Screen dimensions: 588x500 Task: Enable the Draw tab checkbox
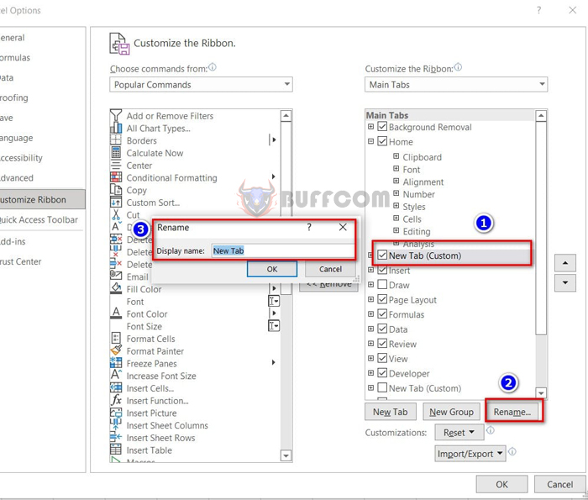click(382, 284)
